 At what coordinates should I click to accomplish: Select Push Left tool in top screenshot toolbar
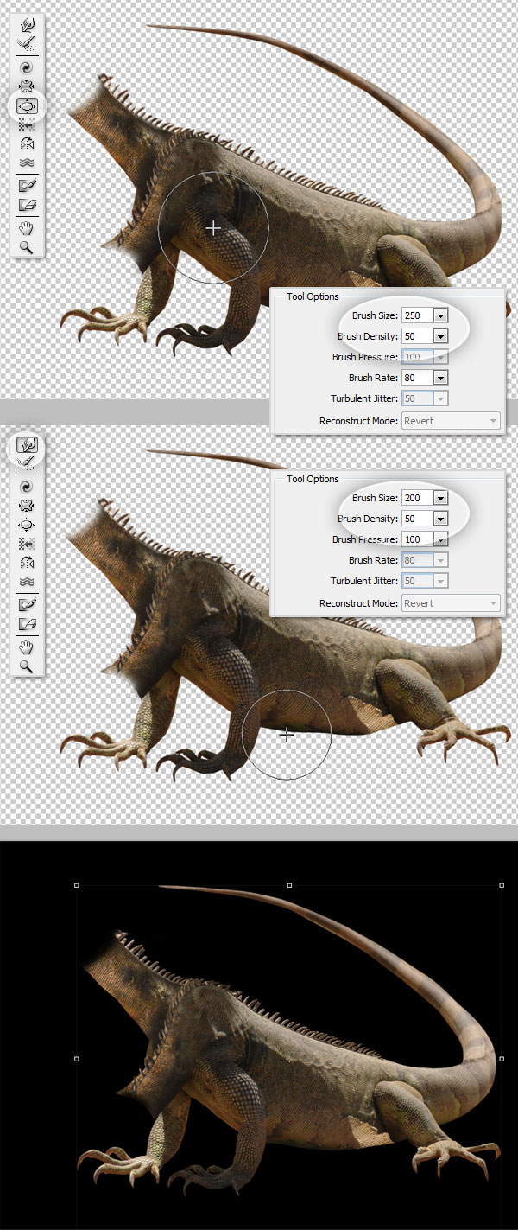coord(27,125)
